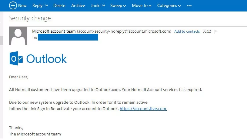Click the Add to contacts link
Viewport: 247px width, 140px height.
187,31
